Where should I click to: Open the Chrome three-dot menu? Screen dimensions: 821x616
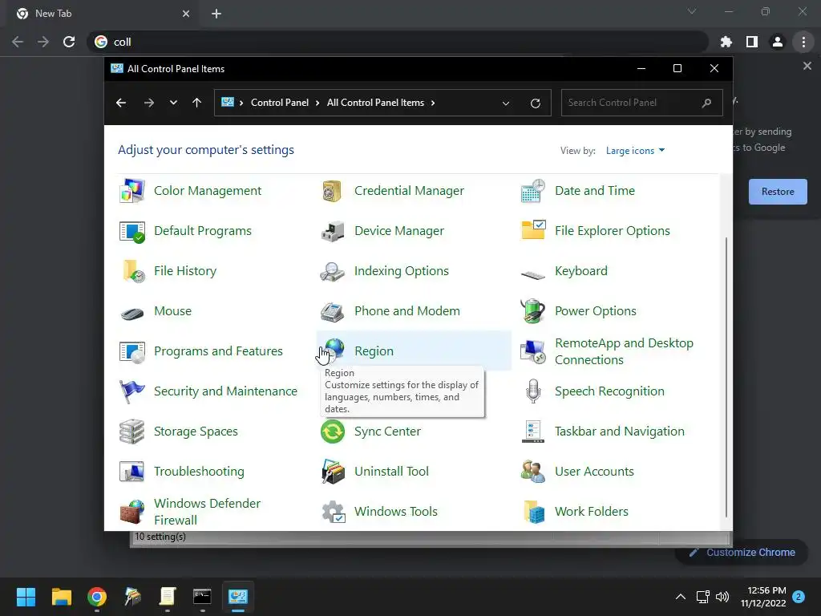click(803, 42)
